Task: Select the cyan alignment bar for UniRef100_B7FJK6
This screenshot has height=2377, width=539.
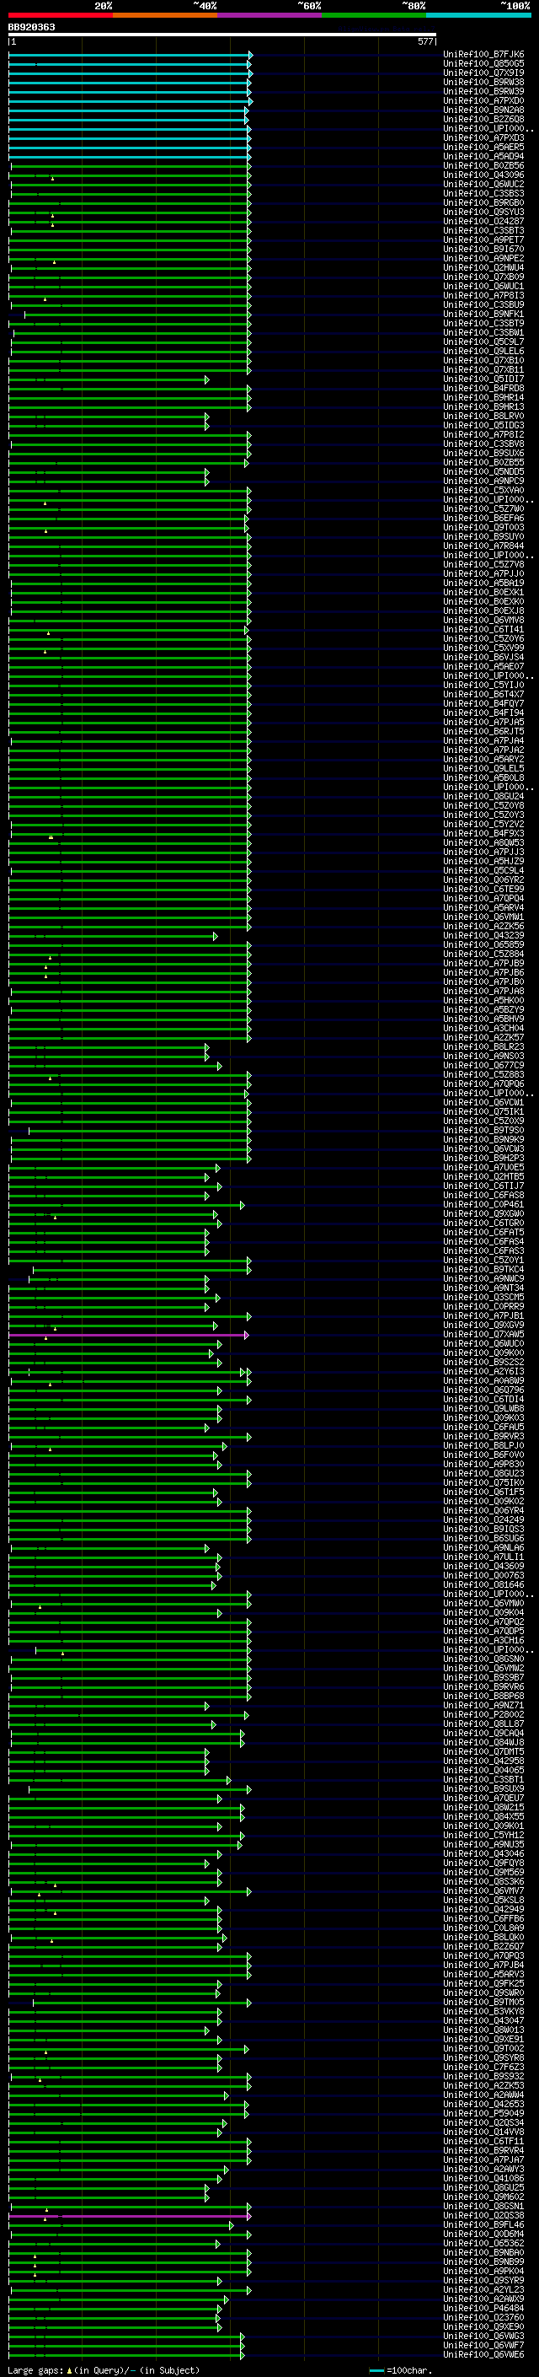Action: 130,55
